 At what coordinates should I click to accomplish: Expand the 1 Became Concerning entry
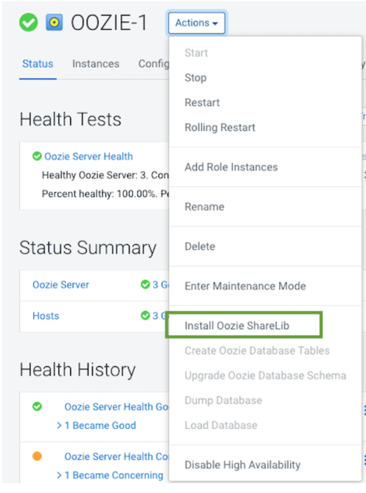[x=110, y=475]
